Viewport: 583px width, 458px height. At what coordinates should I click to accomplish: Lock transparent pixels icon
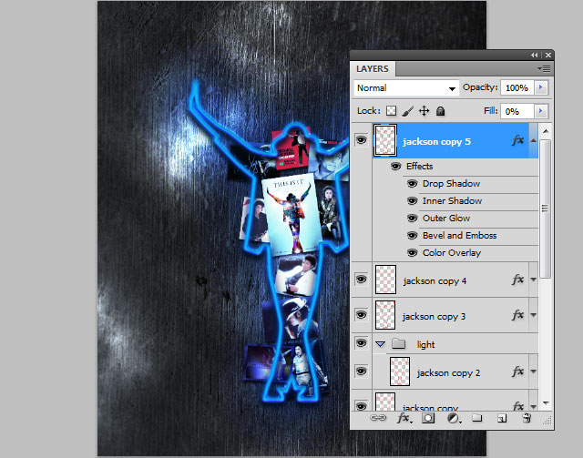[391, 111]
